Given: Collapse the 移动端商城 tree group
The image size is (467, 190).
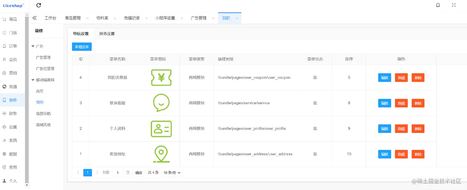Looking at the screenshot, I should coord(33,80).
